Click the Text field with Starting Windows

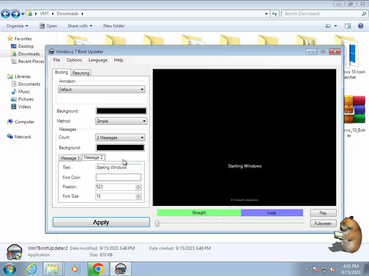click(118, 167)
